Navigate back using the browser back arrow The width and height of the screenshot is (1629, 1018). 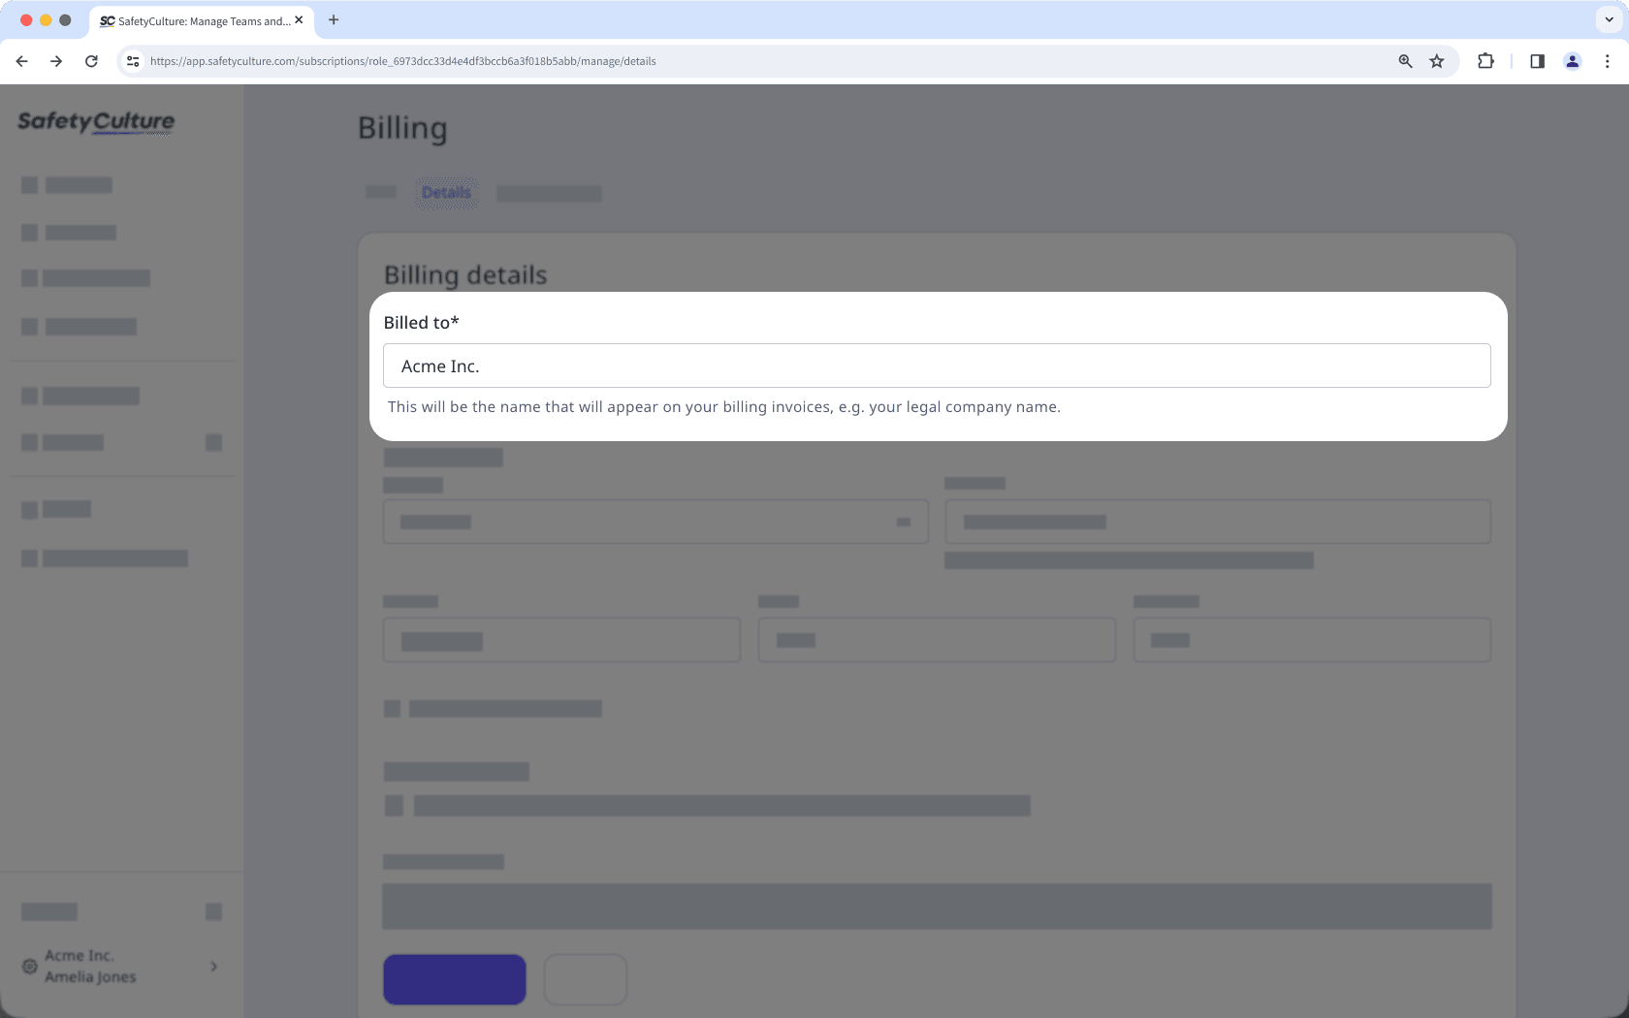pyautogui.click(x=21, y=60)
